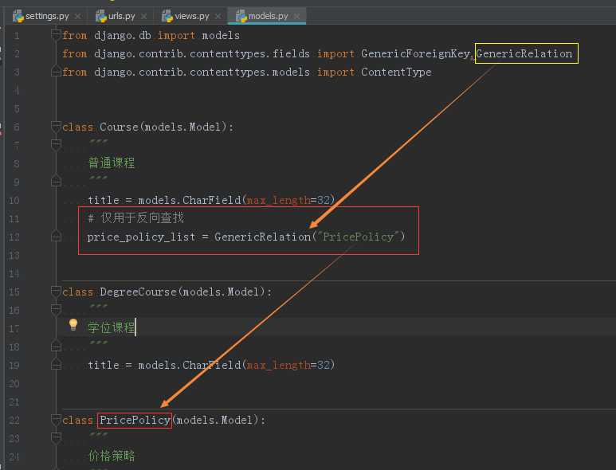The image size is (616, 470).
Task: Click the "PricePolicy" string argument on line 12
Action: (x=358, y=237)
